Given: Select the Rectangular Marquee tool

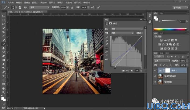Looking at the screenshot, I should pyautogui.click(x=4, y=20).
